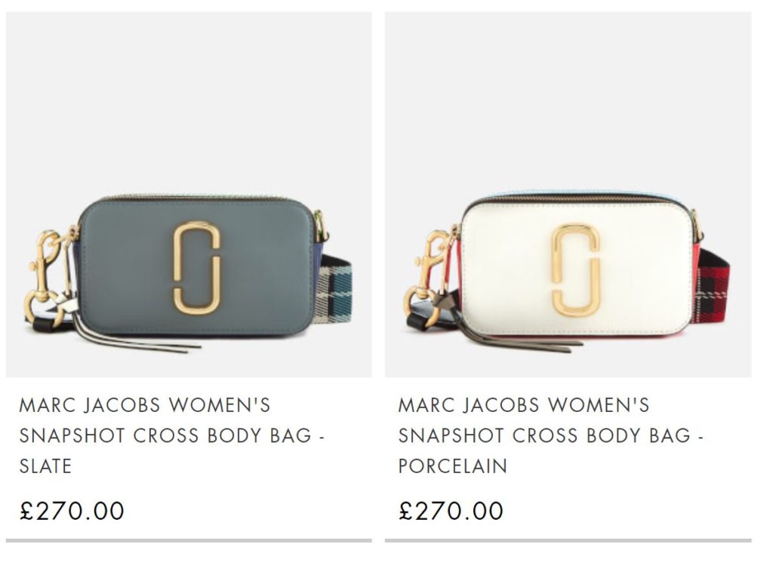Click the green plaid strap of slate bag

(x=334, y=291)
